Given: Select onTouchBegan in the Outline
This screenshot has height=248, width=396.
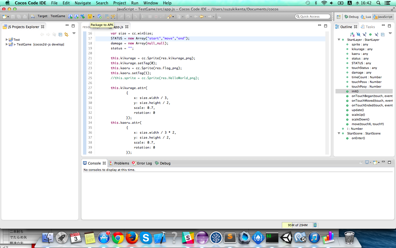Looking at the screenshot, I should tap(372, 96).
